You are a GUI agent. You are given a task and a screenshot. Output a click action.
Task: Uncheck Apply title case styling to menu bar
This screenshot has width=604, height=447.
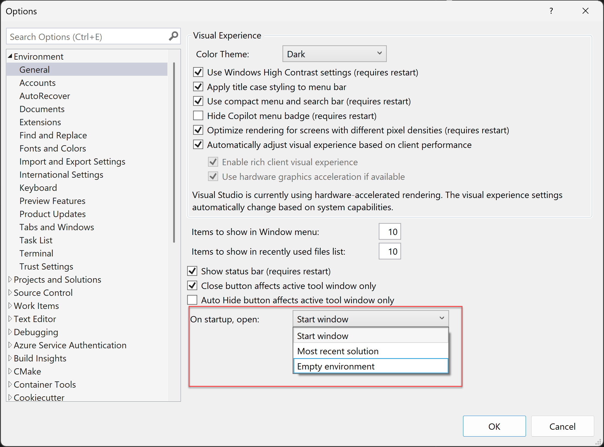[x=198, y=86]
